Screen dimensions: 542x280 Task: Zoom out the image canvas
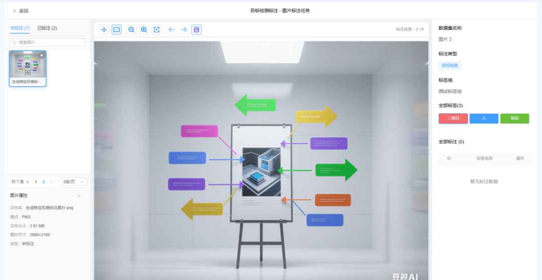click(x=131, y=30)
